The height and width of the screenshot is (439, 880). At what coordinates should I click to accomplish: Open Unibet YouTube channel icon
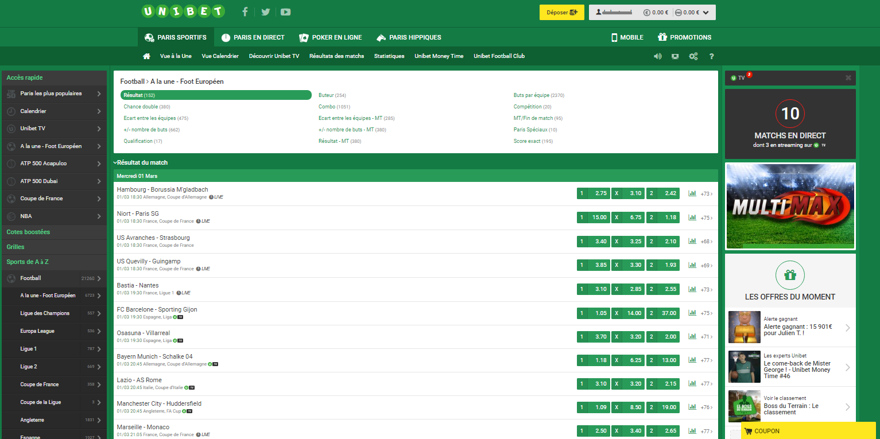click(285, 12)
